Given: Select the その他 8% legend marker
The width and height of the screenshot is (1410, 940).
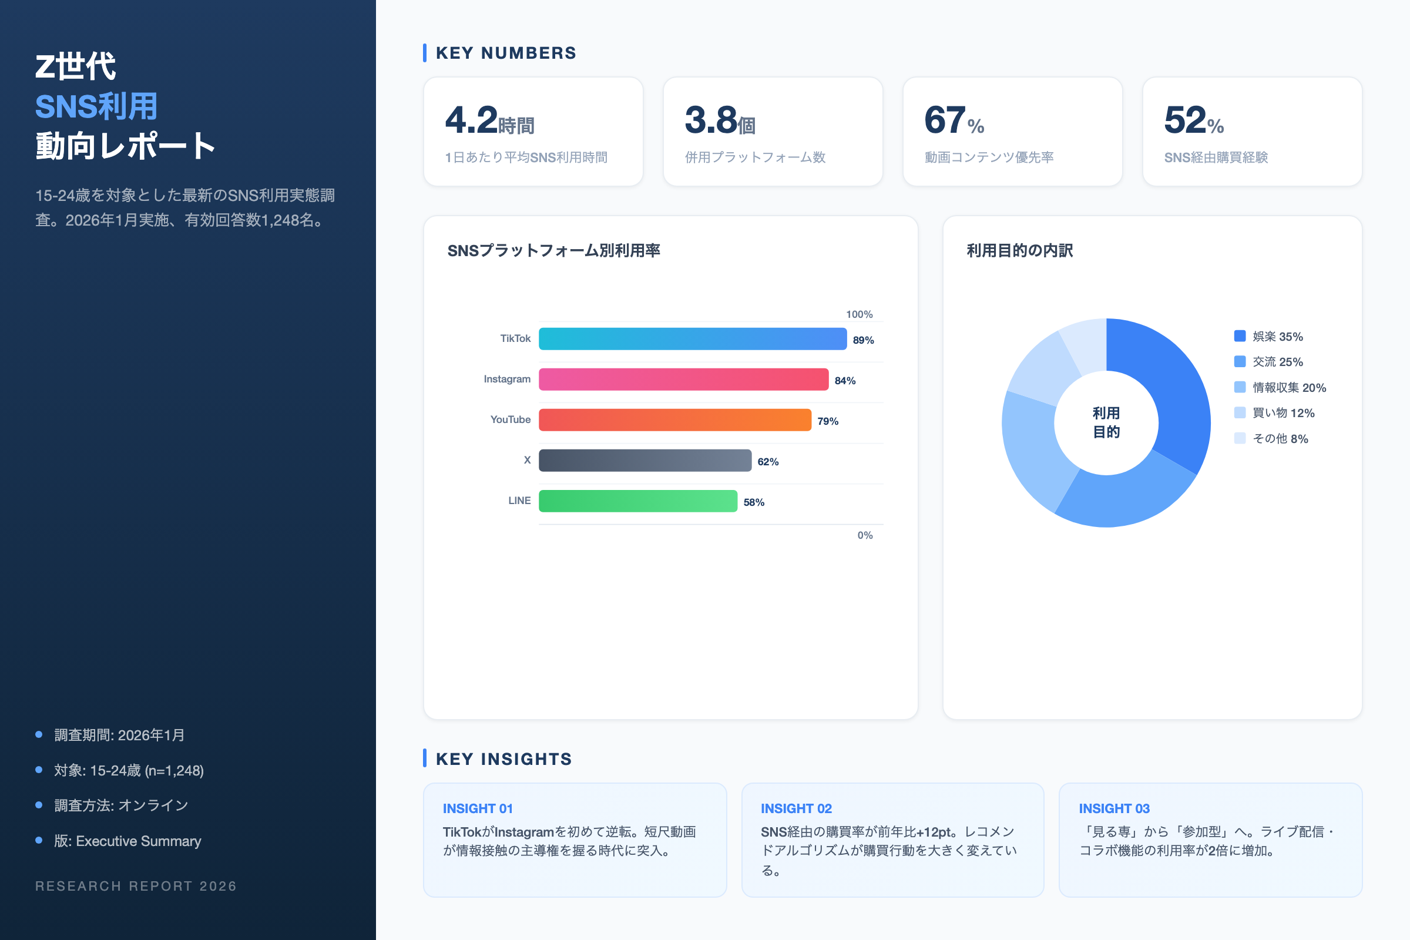Looking at the screenshot, I should 1240,439.
